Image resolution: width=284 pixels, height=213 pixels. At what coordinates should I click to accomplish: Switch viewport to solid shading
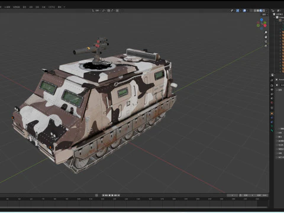pos(258,11)
